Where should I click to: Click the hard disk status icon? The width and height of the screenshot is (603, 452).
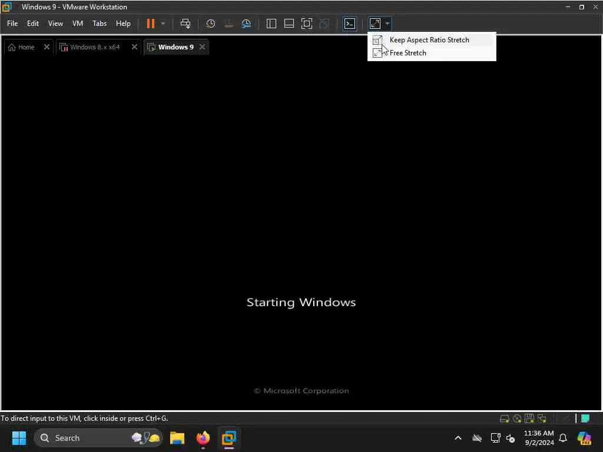coord(504,418)
